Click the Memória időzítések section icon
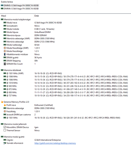The image size is (131, 145). tap(2, 70)
